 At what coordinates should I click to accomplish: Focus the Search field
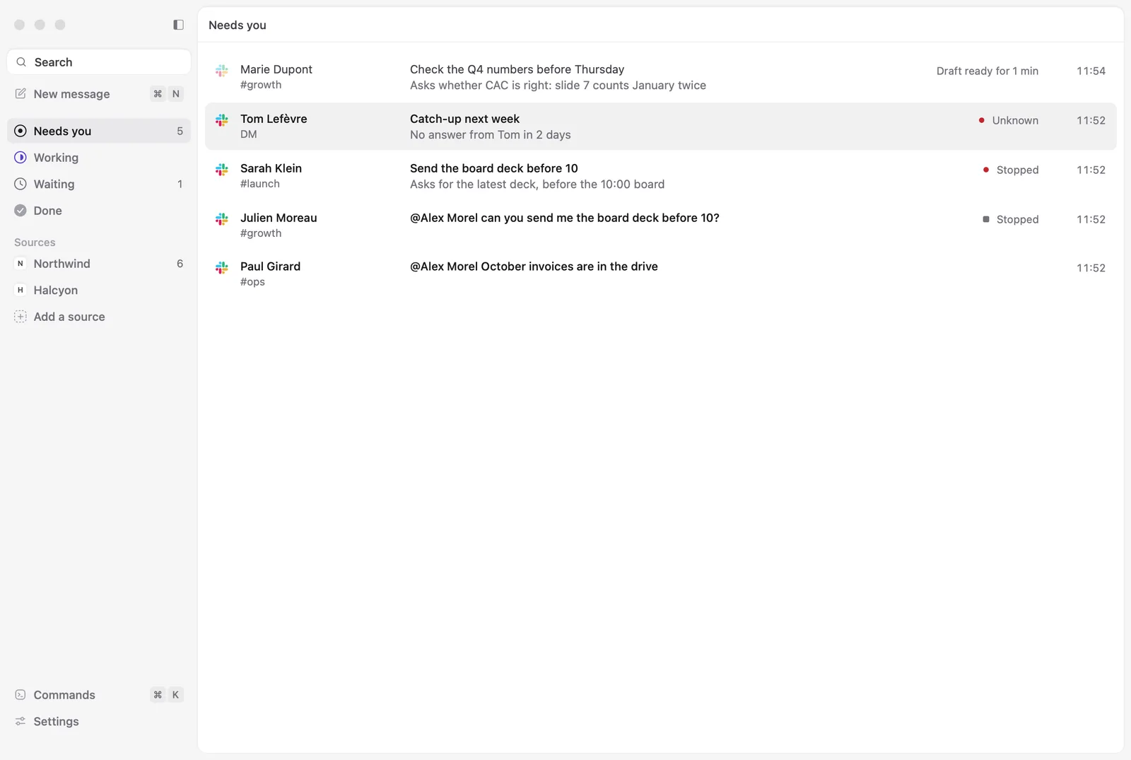coord(99,62)
